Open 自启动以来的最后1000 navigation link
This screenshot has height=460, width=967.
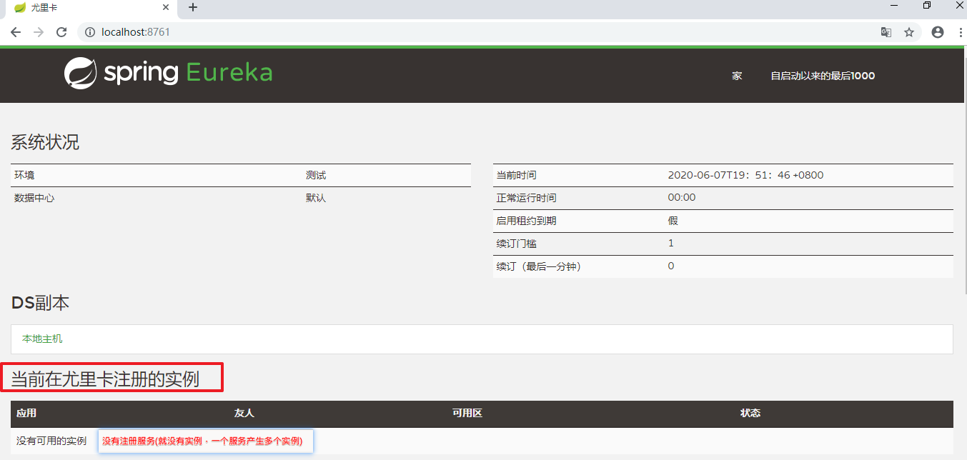pos(823,76)
